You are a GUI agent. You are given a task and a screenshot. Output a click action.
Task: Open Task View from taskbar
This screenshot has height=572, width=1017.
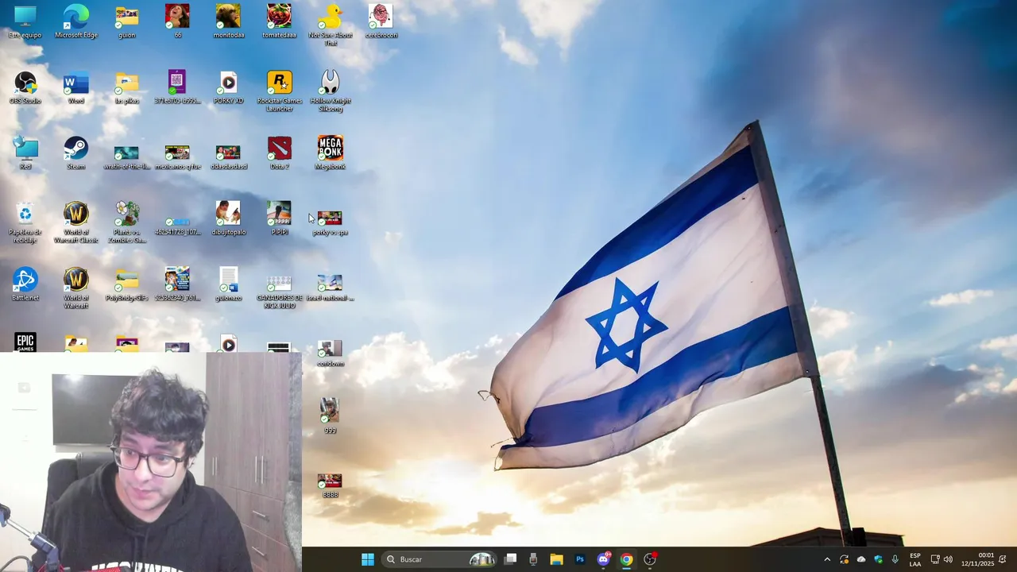coord(510,559)
